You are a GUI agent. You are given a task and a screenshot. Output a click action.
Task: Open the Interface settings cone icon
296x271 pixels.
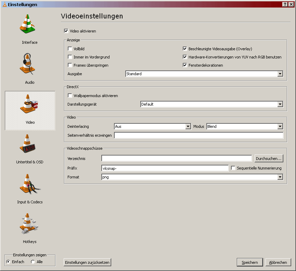[x=27, y=24]
